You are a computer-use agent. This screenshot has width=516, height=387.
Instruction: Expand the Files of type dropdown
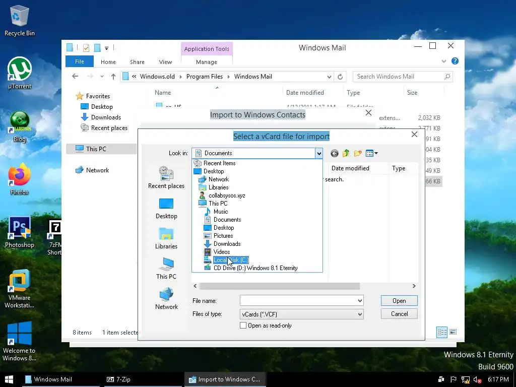pyautogui.click(x=360, y=314)
